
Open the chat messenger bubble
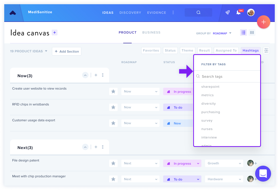point(263,174)
